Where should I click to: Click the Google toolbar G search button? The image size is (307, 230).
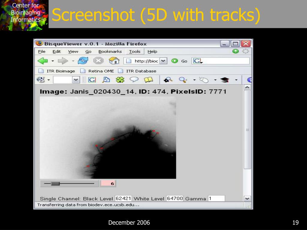[x=92, y=80]
